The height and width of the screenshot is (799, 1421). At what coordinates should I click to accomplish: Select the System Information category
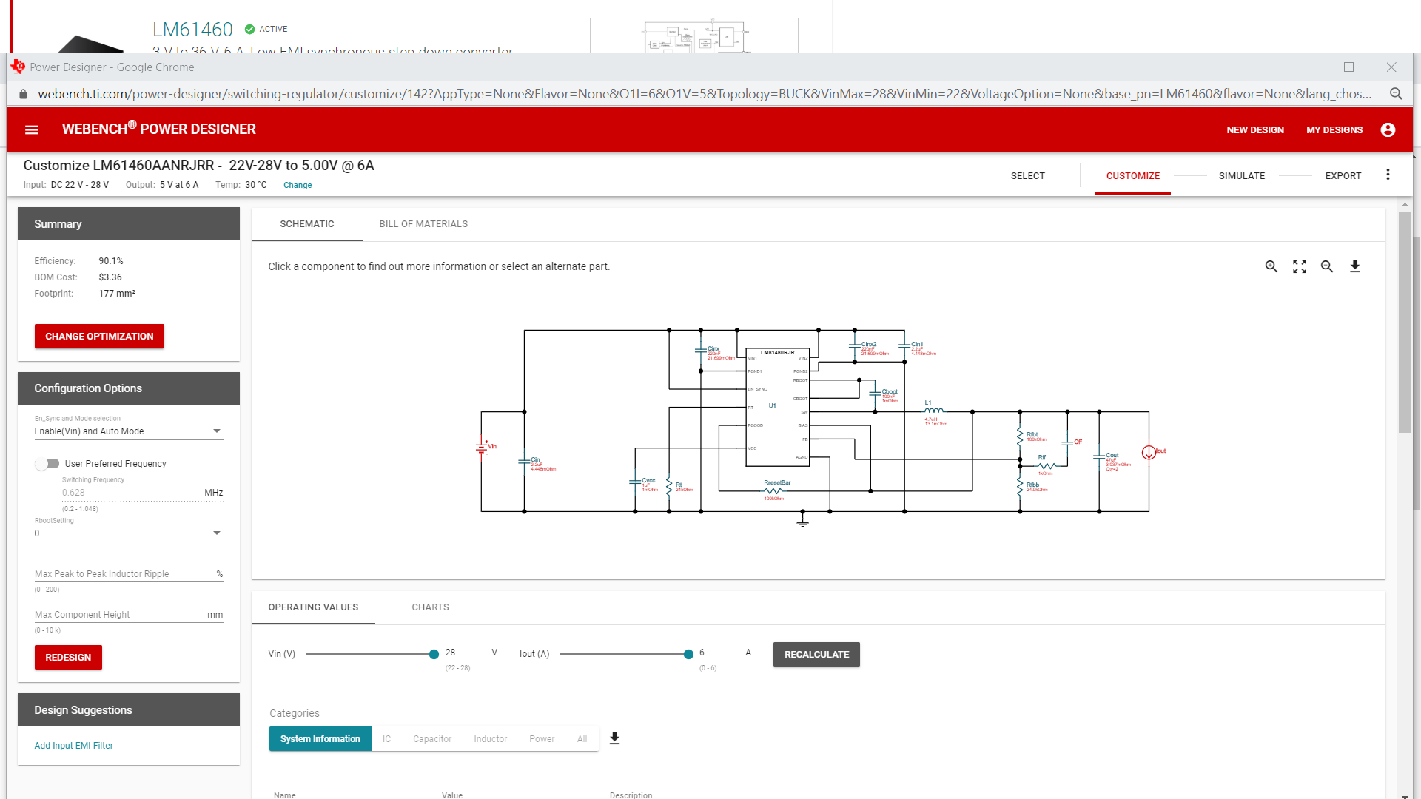coord(320,739)
